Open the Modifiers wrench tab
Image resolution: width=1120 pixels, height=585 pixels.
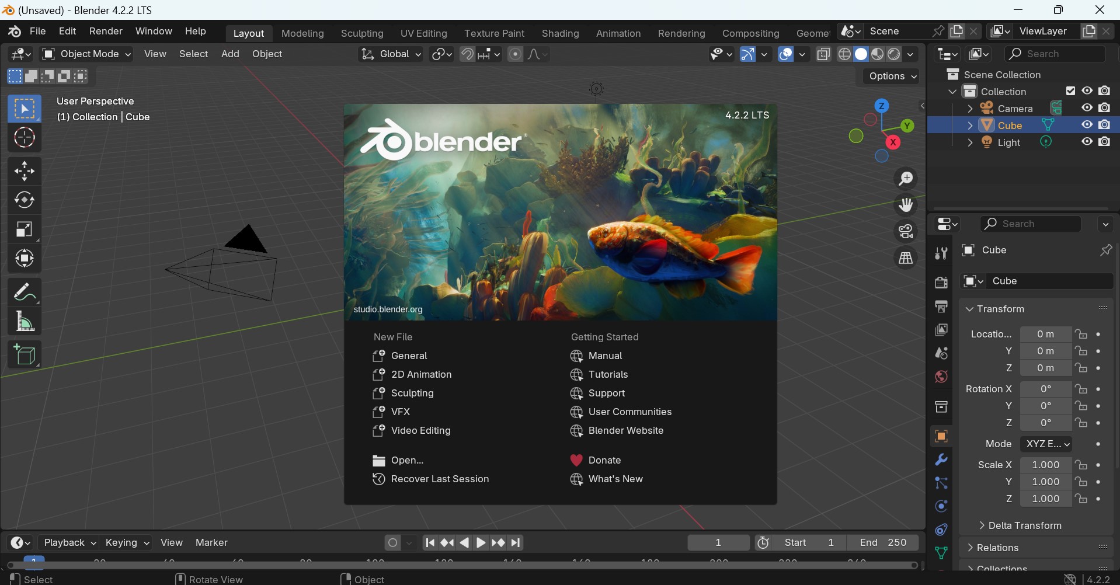941,460
